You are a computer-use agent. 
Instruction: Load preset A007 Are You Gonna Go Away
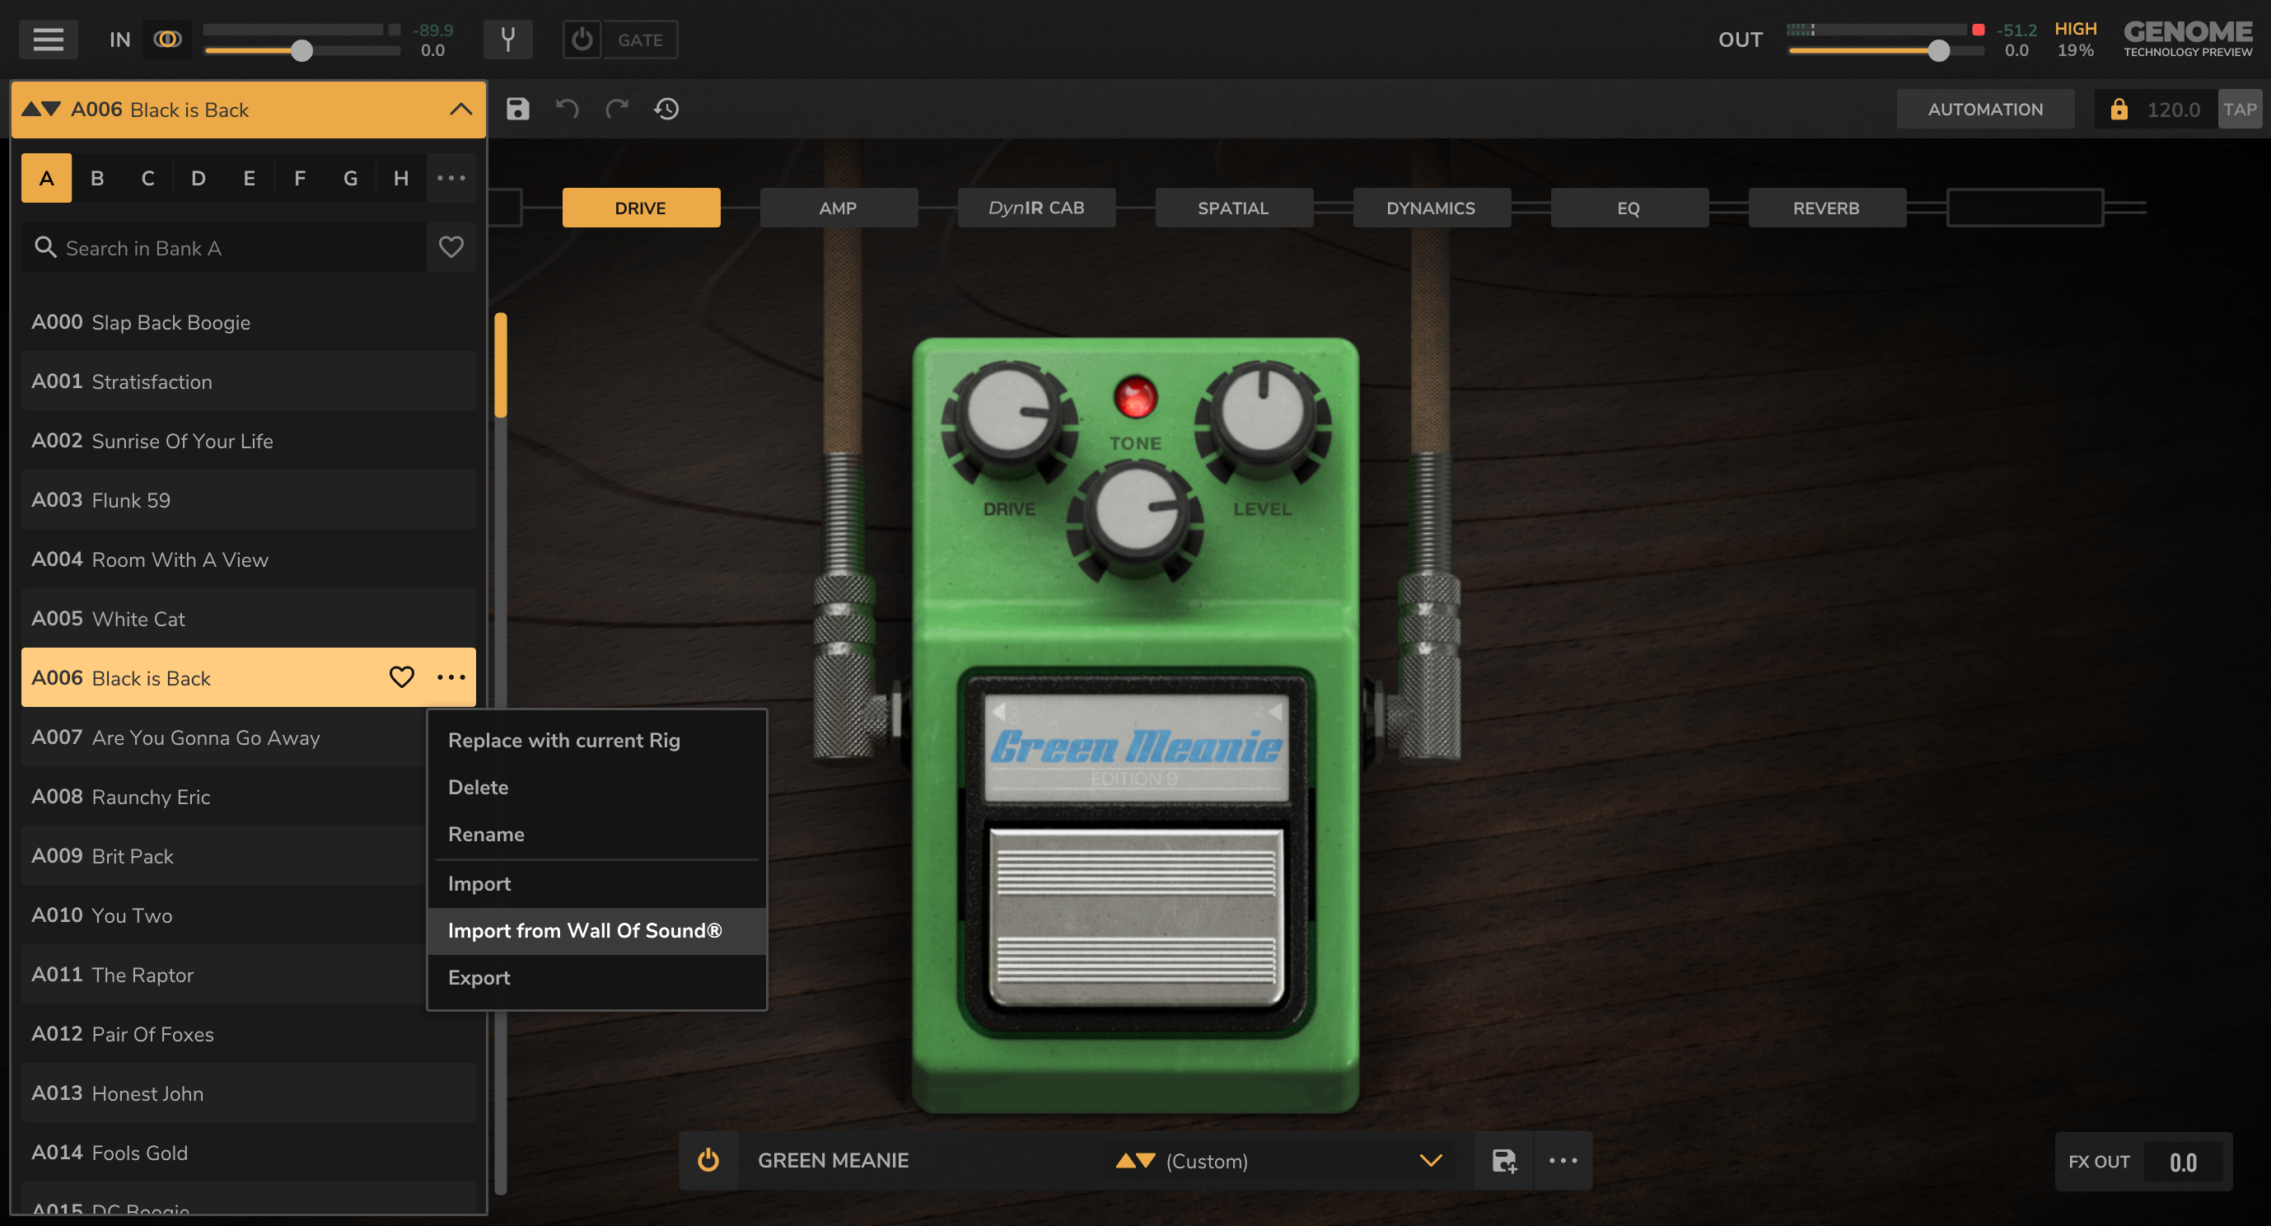[224, 737]
